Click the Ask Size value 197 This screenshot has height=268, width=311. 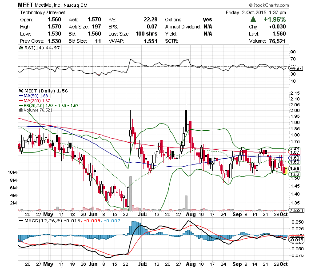pos(96,27)
